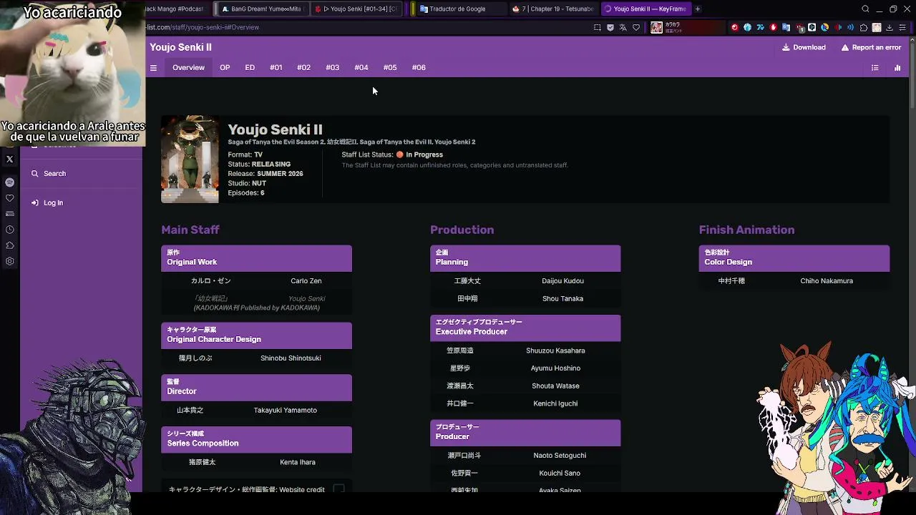
Task: Switch to Chapter 19 - Tetsunabe browser tab
Action: 553,9
